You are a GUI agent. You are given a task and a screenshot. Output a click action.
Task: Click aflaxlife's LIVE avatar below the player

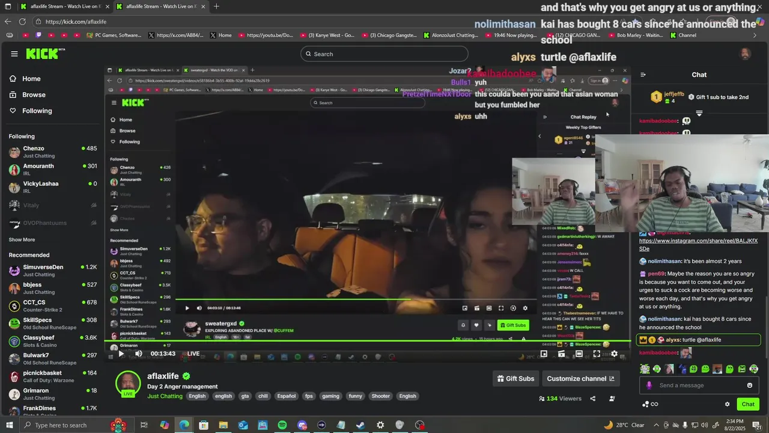[x=128, y=384]
